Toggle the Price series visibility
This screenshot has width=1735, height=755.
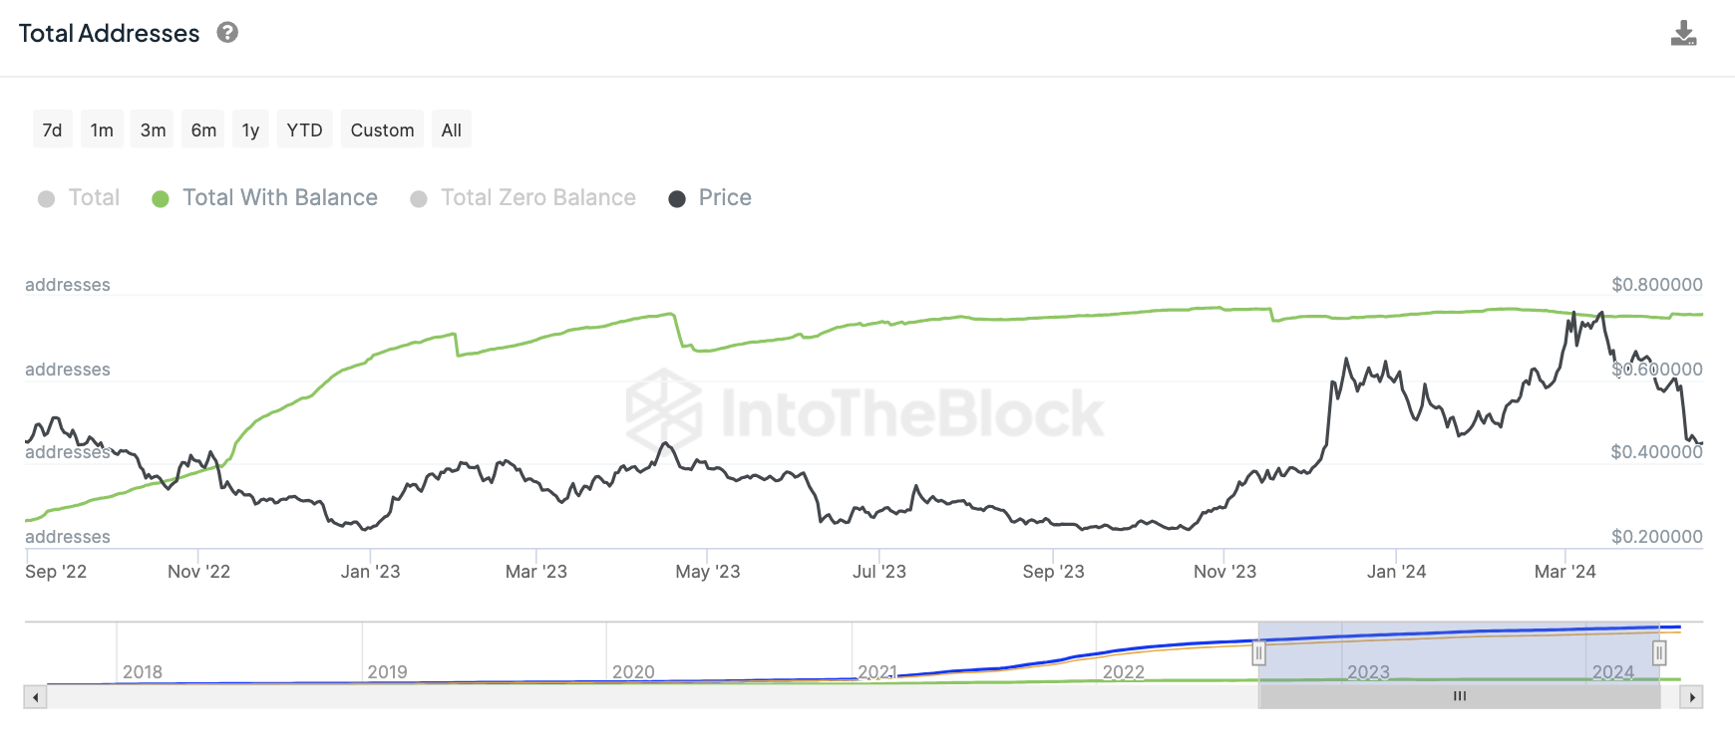pos(710,198)
